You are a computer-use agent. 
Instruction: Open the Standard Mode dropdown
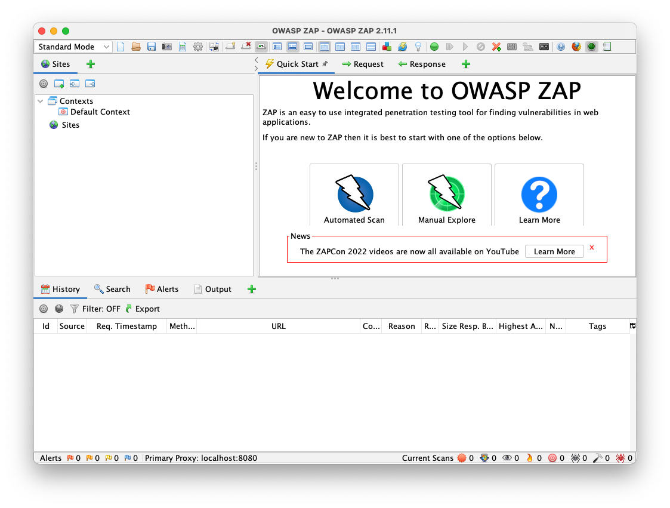pos(73,47)
